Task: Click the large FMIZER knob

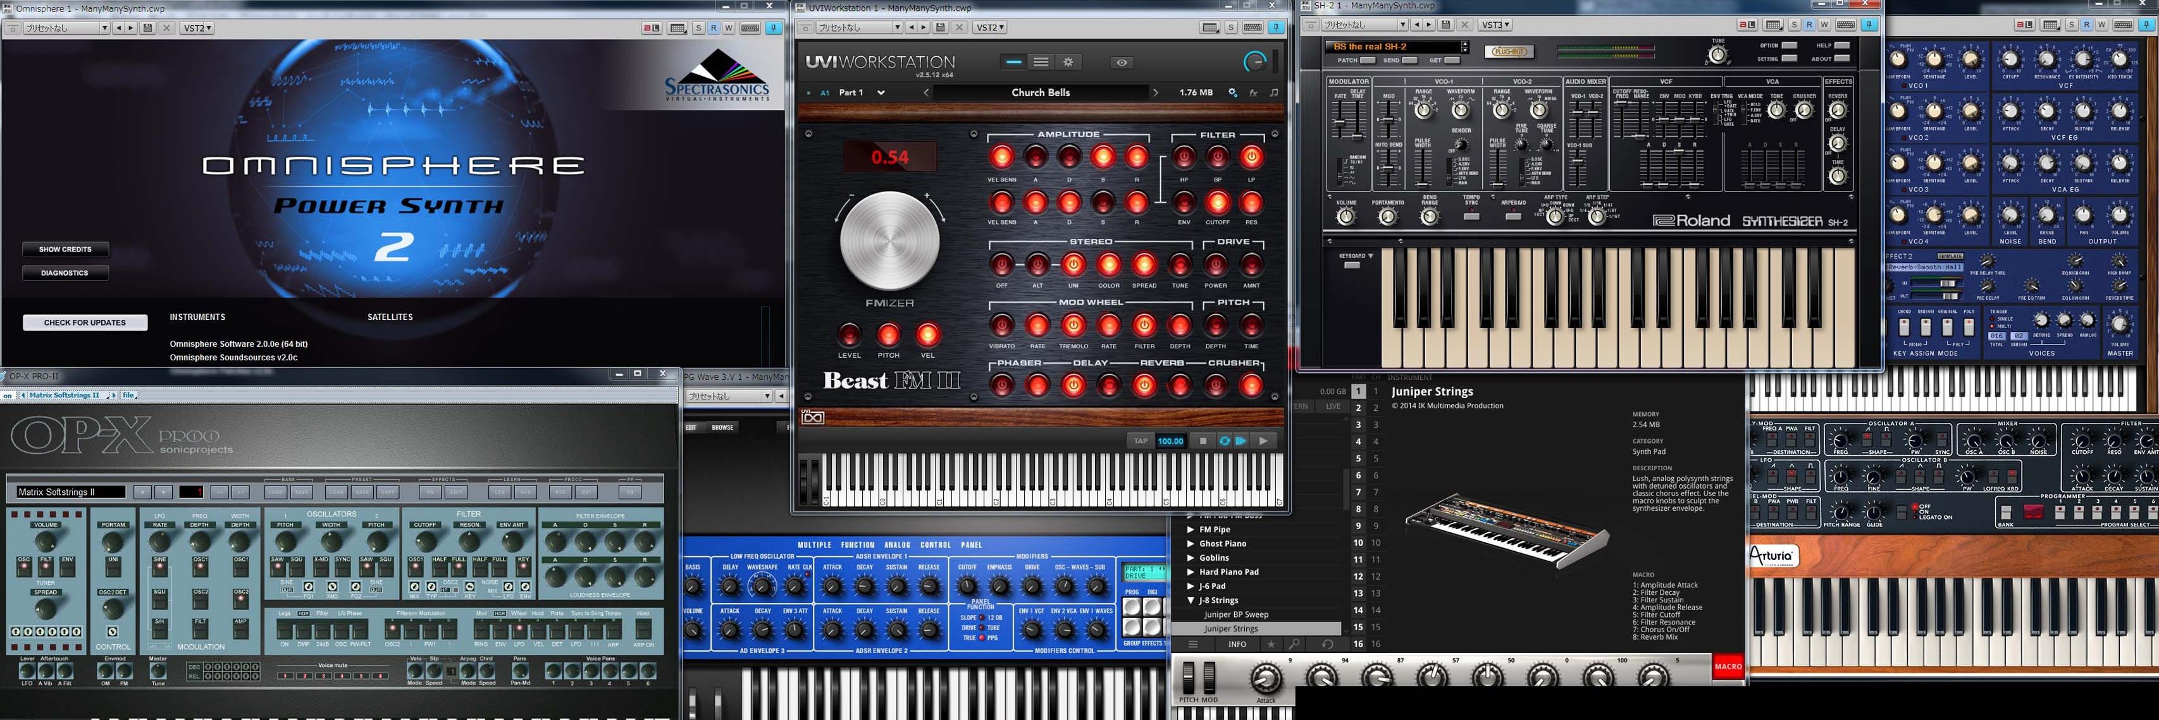Action: tap(890, 241)
